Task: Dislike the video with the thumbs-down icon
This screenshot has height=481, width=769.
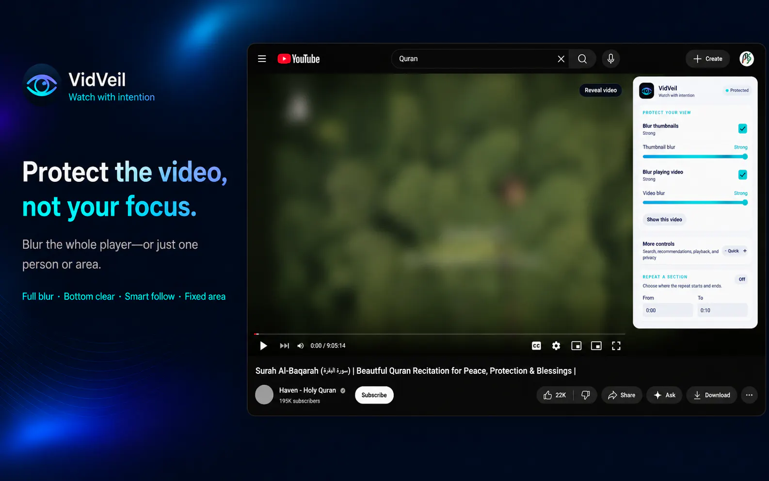Action: coord(586,395)
